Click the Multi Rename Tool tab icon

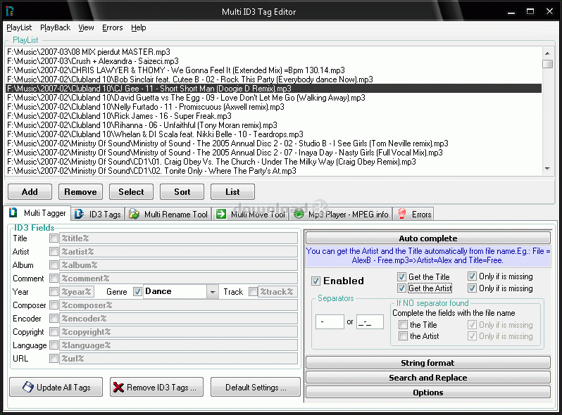(x=134, y=214)
